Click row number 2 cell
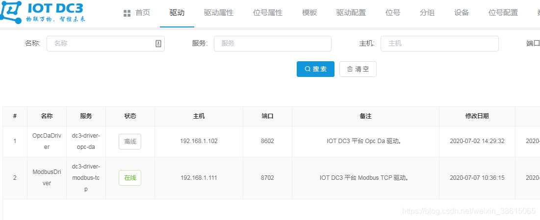540x220 pixels. tap(15, 178)
